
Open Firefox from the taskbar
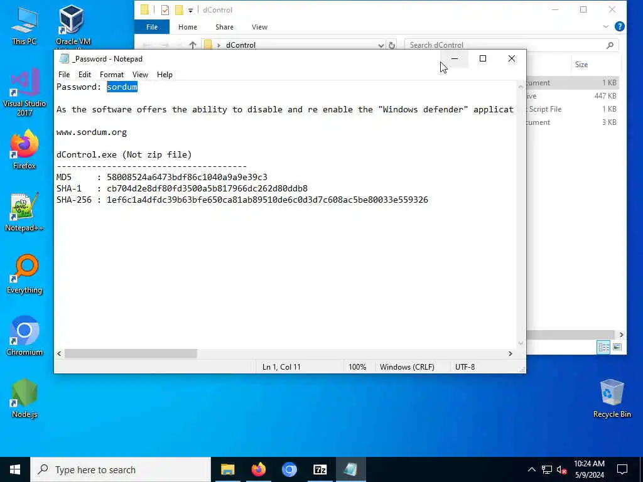pos(258,469)
